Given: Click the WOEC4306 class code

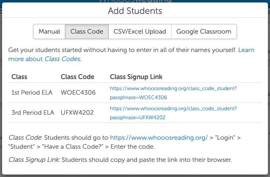Looking at the screenshot, I should [x=78, y=93].
